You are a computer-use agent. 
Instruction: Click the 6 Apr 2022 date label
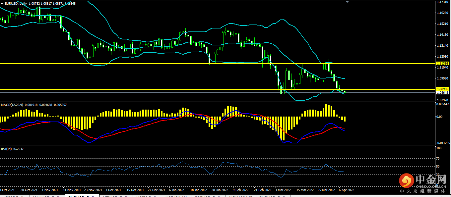click(x=347, y=190)
